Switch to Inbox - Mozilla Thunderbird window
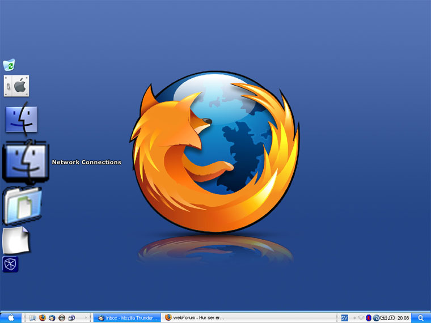The width and height of the screenshot is (431, 323). pos(127,318)
